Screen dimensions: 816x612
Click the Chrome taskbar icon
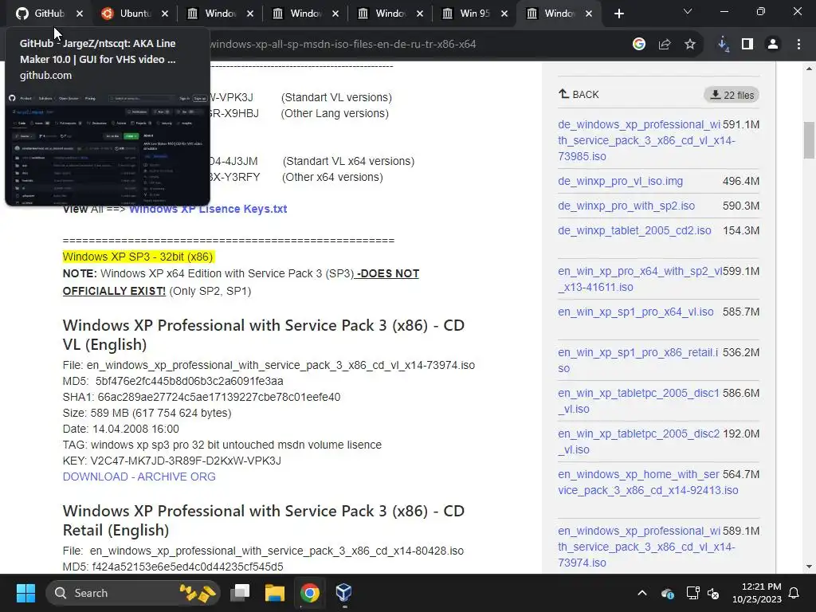pyautogui.click(x=309, y=593)
